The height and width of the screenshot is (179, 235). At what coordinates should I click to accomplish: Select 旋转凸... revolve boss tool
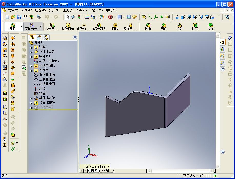tap(83, 26)
